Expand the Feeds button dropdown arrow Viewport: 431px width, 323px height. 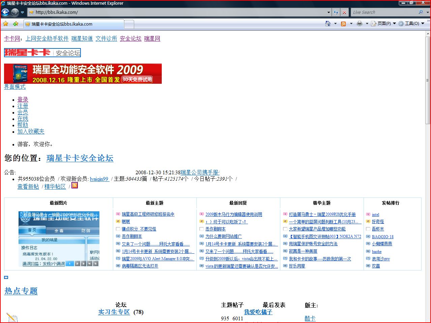(351, 24)
